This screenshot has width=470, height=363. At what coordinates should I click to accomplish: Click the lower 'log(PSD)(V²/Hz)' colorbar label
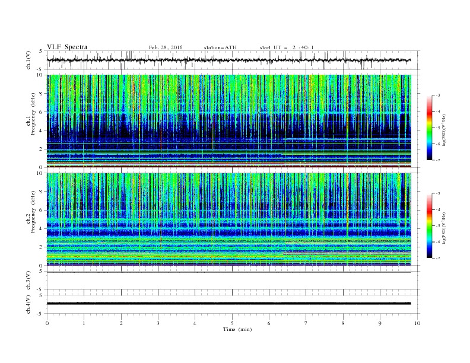(444, 228)
